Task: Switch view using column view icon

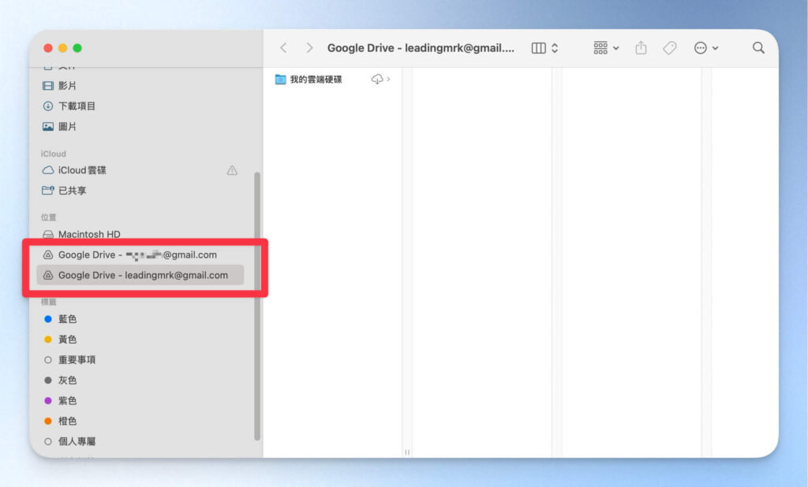Action: tap(538, 48)
